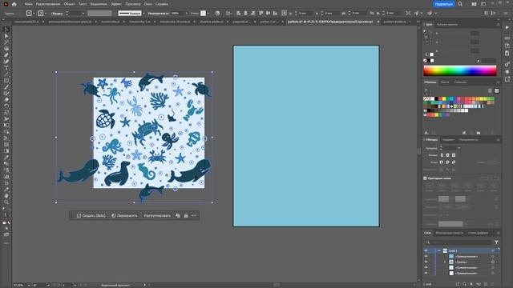Image resolution: width=513 pixels, height=288 pixels.
Task: Select the Artboard tool
Action: coord(6,183)
